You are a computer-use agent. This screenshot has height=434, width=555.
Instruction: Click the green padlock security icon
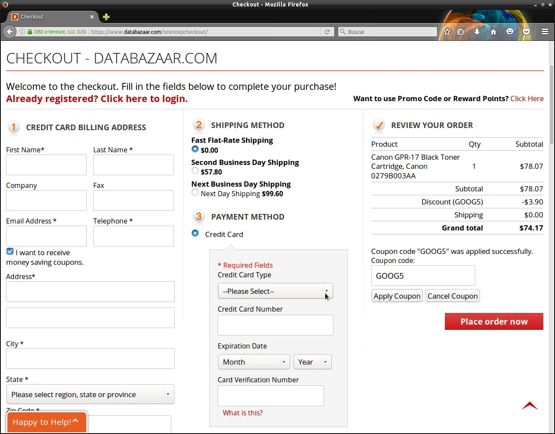point(30,32)
